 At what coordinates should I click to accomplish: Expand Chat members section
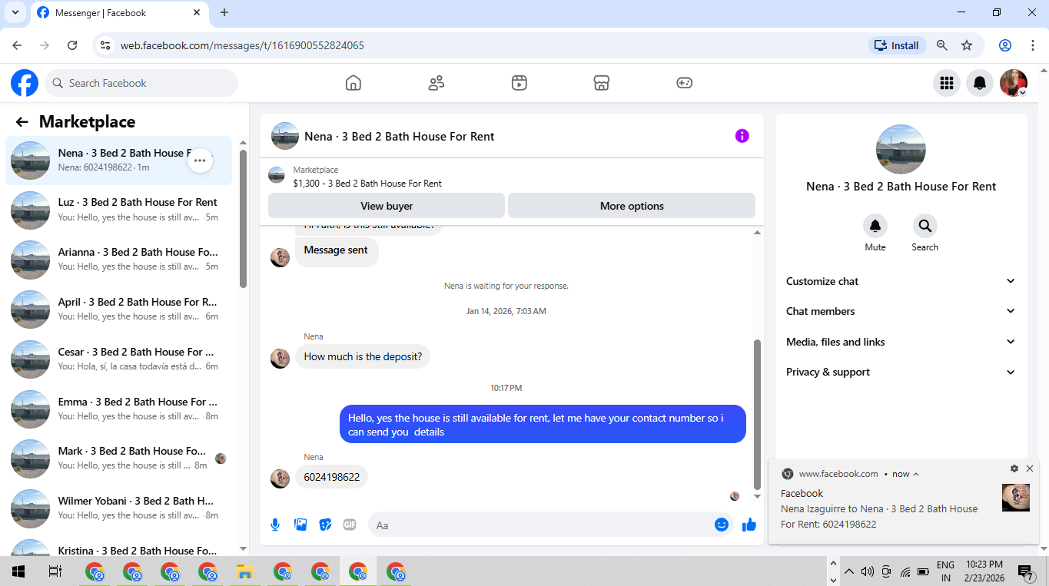[x=901, y=311]
